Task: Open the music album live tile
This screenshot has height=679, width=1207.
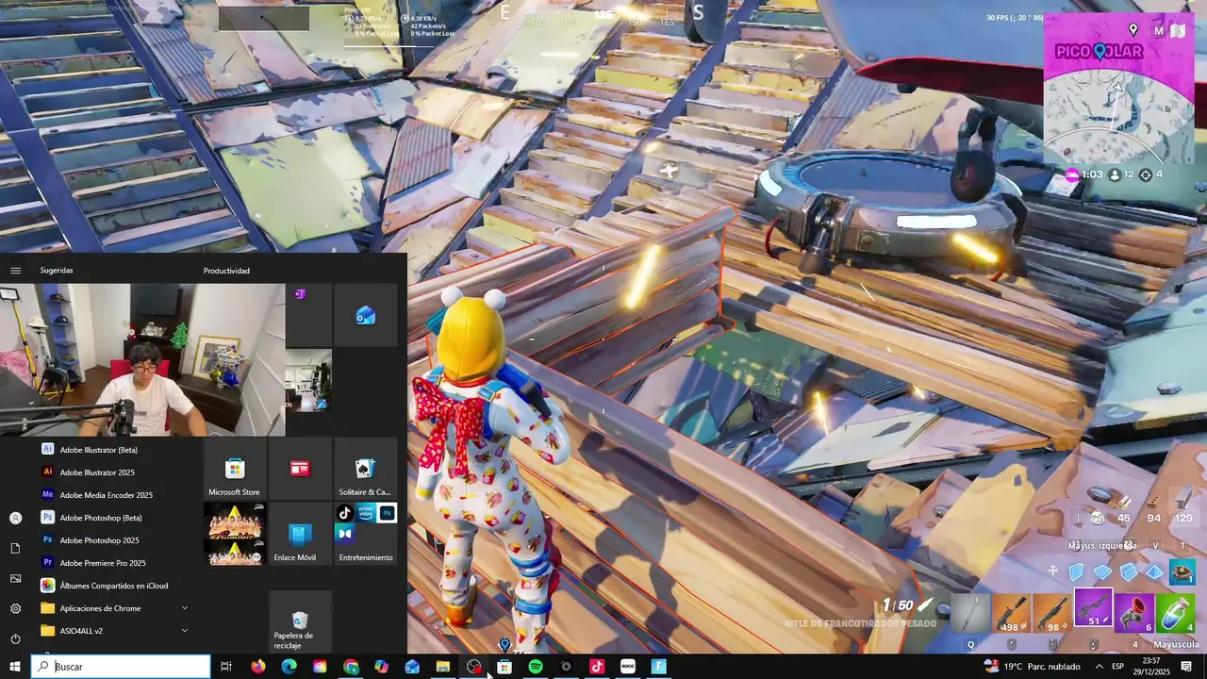Action: [x=235, y=534]
